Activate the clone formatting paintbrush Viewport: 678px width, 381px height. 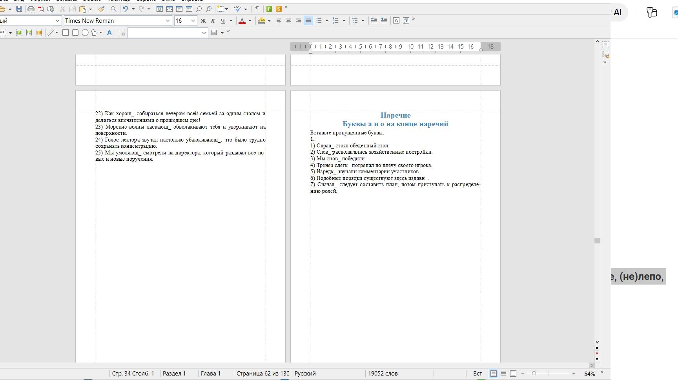point(102,9)
